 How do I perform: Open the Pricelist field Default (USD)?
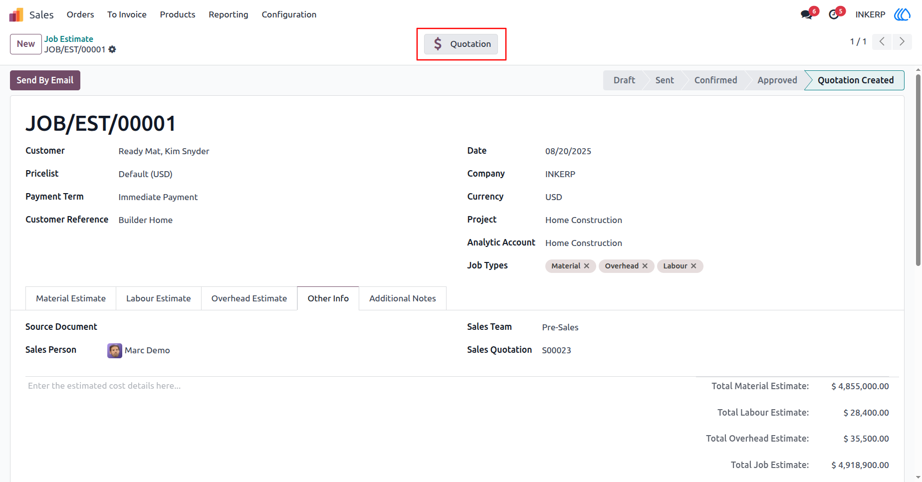(x=145, y=174)
